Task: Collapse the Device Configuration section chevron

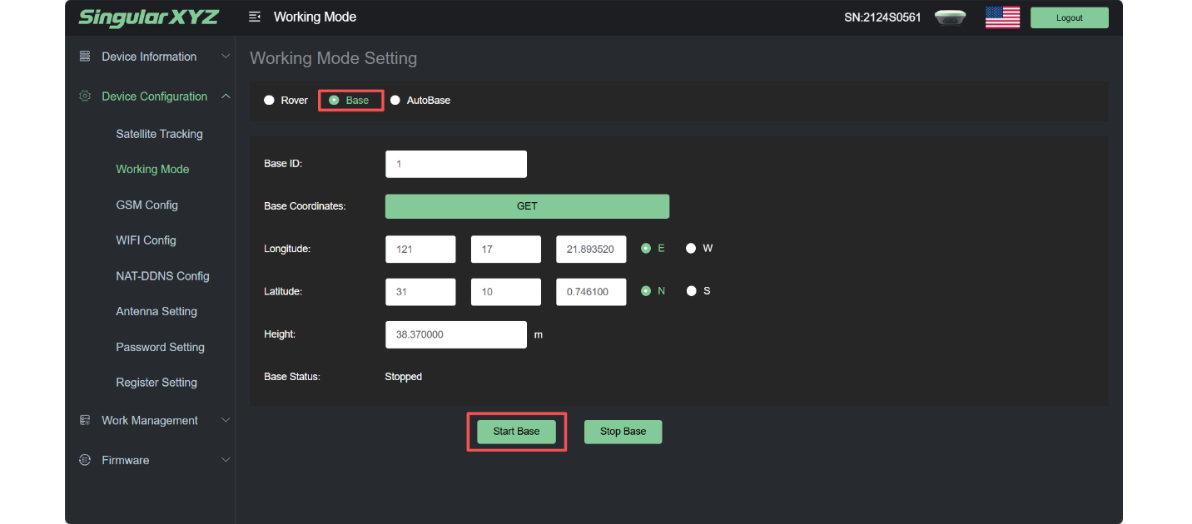Action: pyautogui.click(x=226, y=96)
